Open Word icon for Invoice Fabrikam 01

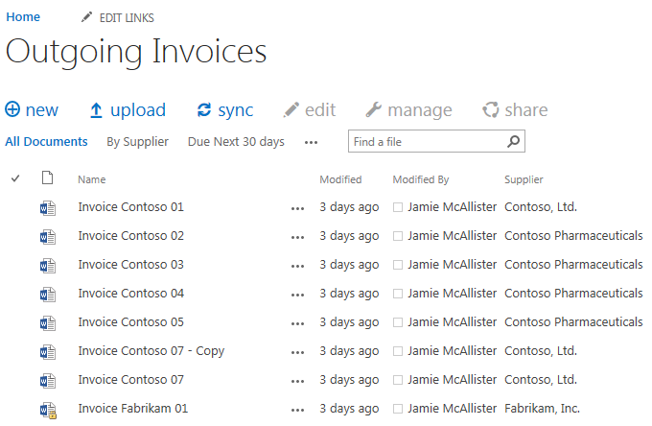pyautogui.click(x=48, y=410)
